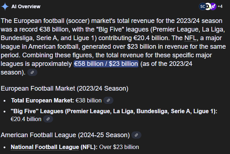Screen dimensions: 230x154
Task: Click highlighted '€58 billion / $23 billion' text
Action: (x=106, y=64)
